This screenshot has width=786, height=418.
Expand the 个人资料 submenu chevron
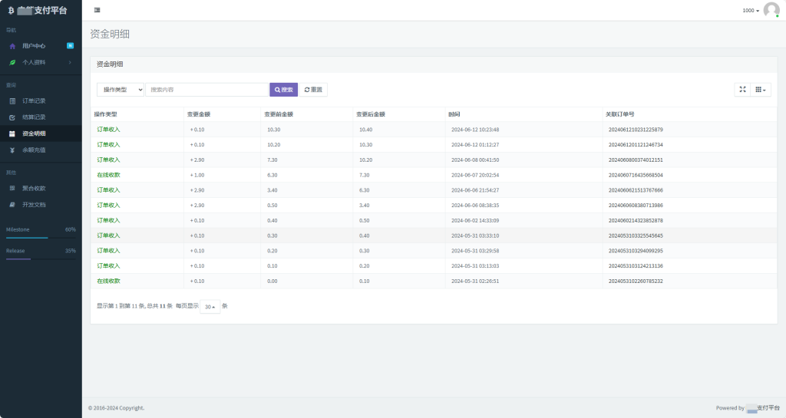coord(70,62)
